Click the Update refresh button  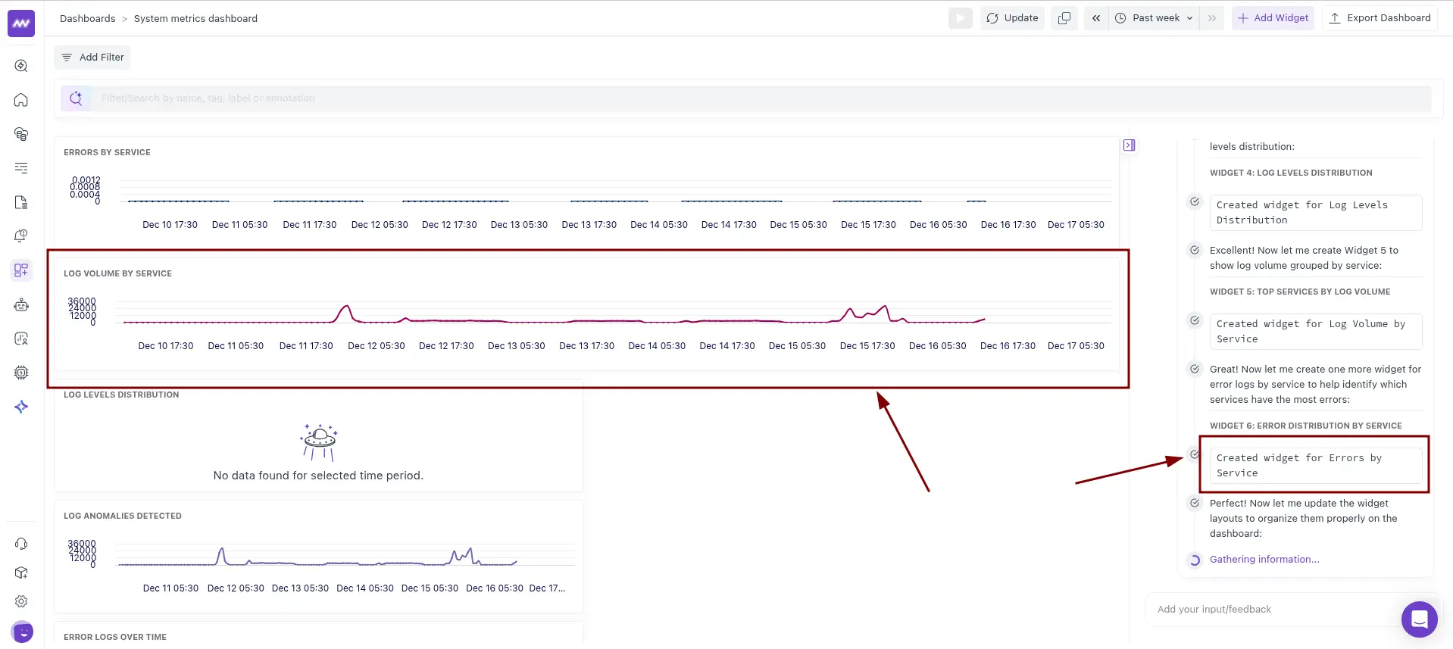point(1012,18)
